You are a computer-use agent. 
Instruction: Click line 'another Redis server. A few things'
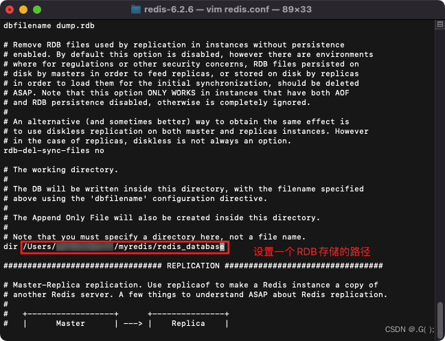pyautogui.click(x=196, y=294)
